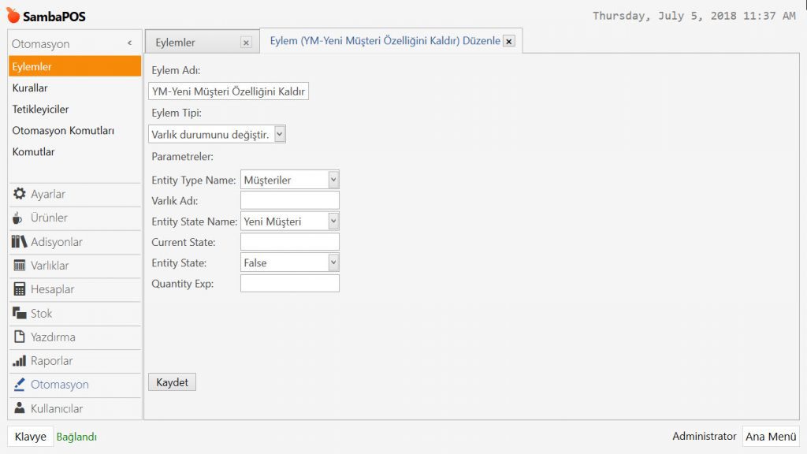Open Yazdırma printing section icon
Viewport: 807px width, 454px height.
point(20,337)
